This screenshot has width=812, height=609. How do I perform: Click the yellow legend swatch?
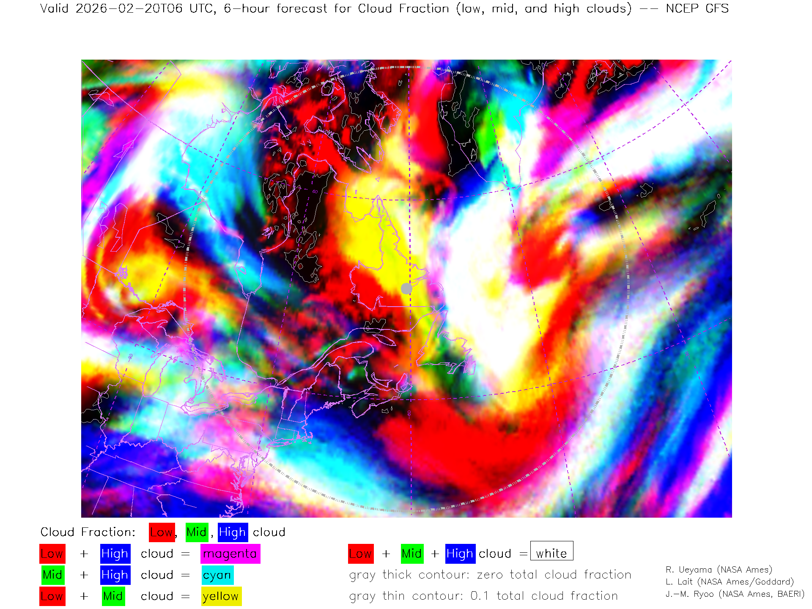click(221, 596)
